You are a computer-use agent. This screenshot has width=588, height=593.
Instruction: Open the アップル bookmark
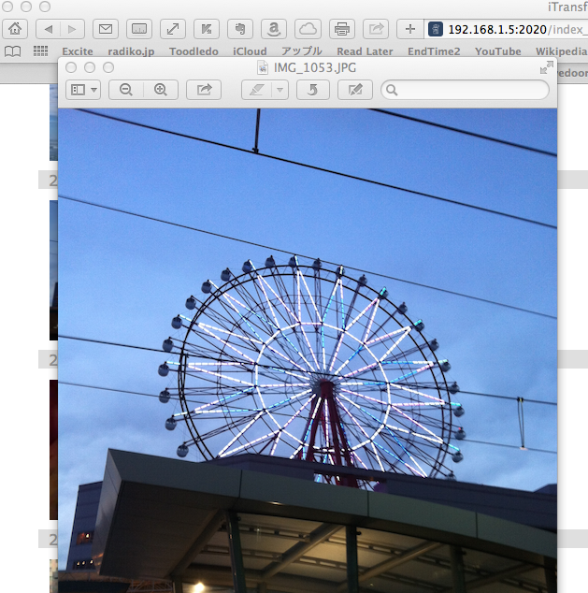(302, 51)
